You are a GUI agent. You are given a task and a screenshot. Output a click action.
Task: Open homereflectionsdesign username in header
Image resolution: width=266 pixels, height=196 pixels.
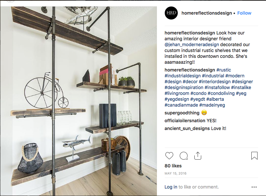pyautogui.click(x=207, y=13)
